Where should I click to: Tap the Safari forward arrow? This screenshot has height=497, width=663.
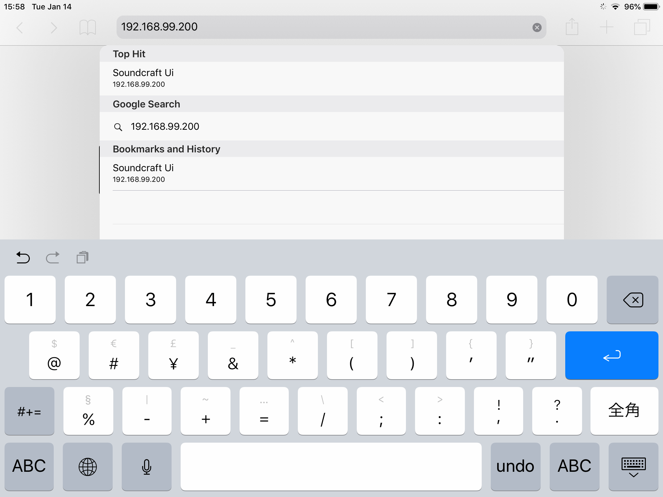(54, 28)
